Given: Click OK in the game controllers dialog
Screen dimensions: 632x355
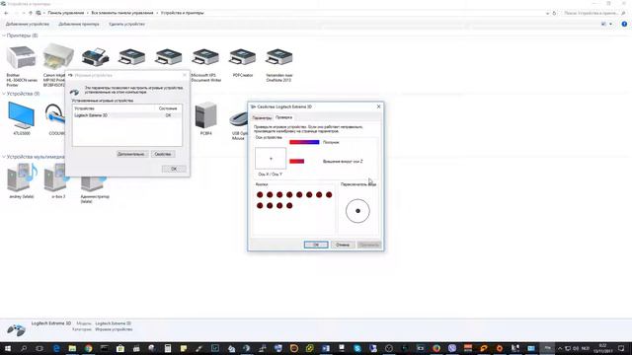Looking at the screenshot, I should pyautogui.click(x=174, y=169).
